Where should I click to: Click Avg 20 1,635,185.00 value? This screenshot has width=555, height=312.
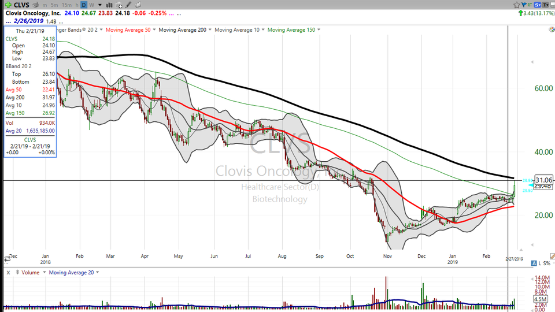point(40,131)
